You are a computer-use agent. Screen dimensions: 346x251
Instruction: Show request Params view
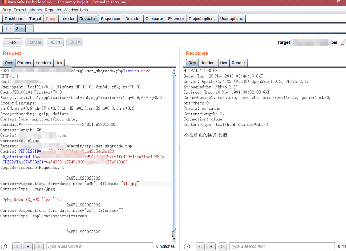pyautogui.click(x=24, y=63)
